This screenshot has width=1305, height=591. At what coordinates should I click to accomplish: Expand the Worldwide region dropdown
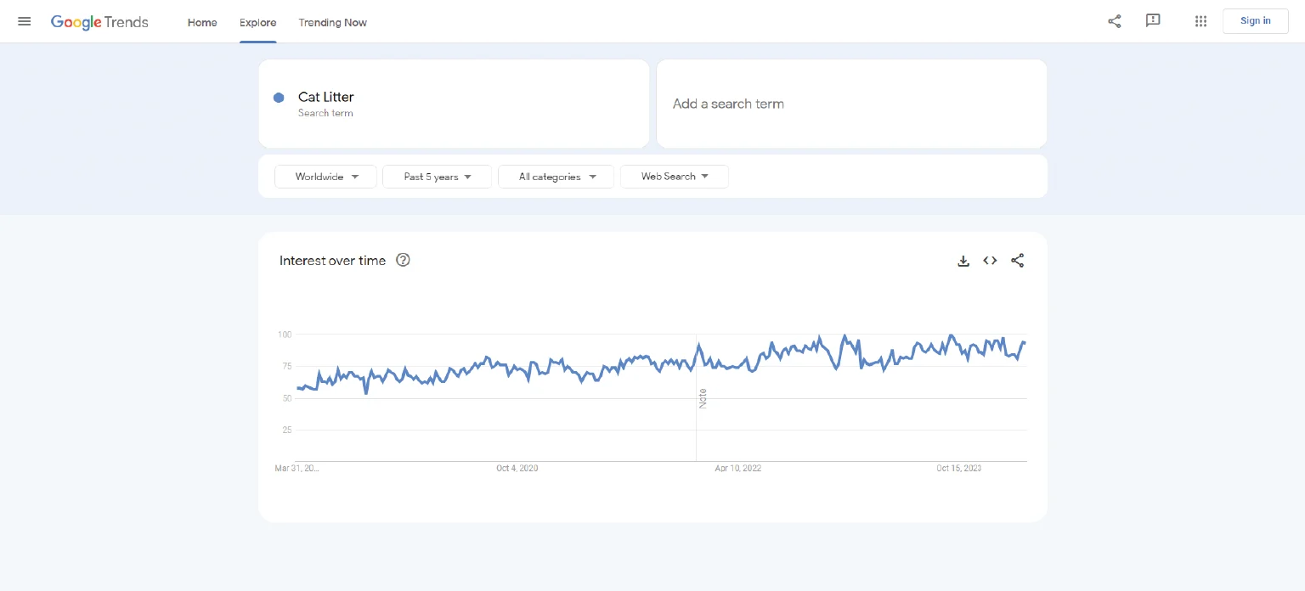[x=326, y=177]
